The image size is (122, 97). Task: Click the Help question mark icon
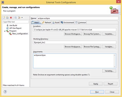tap(5, 92)
